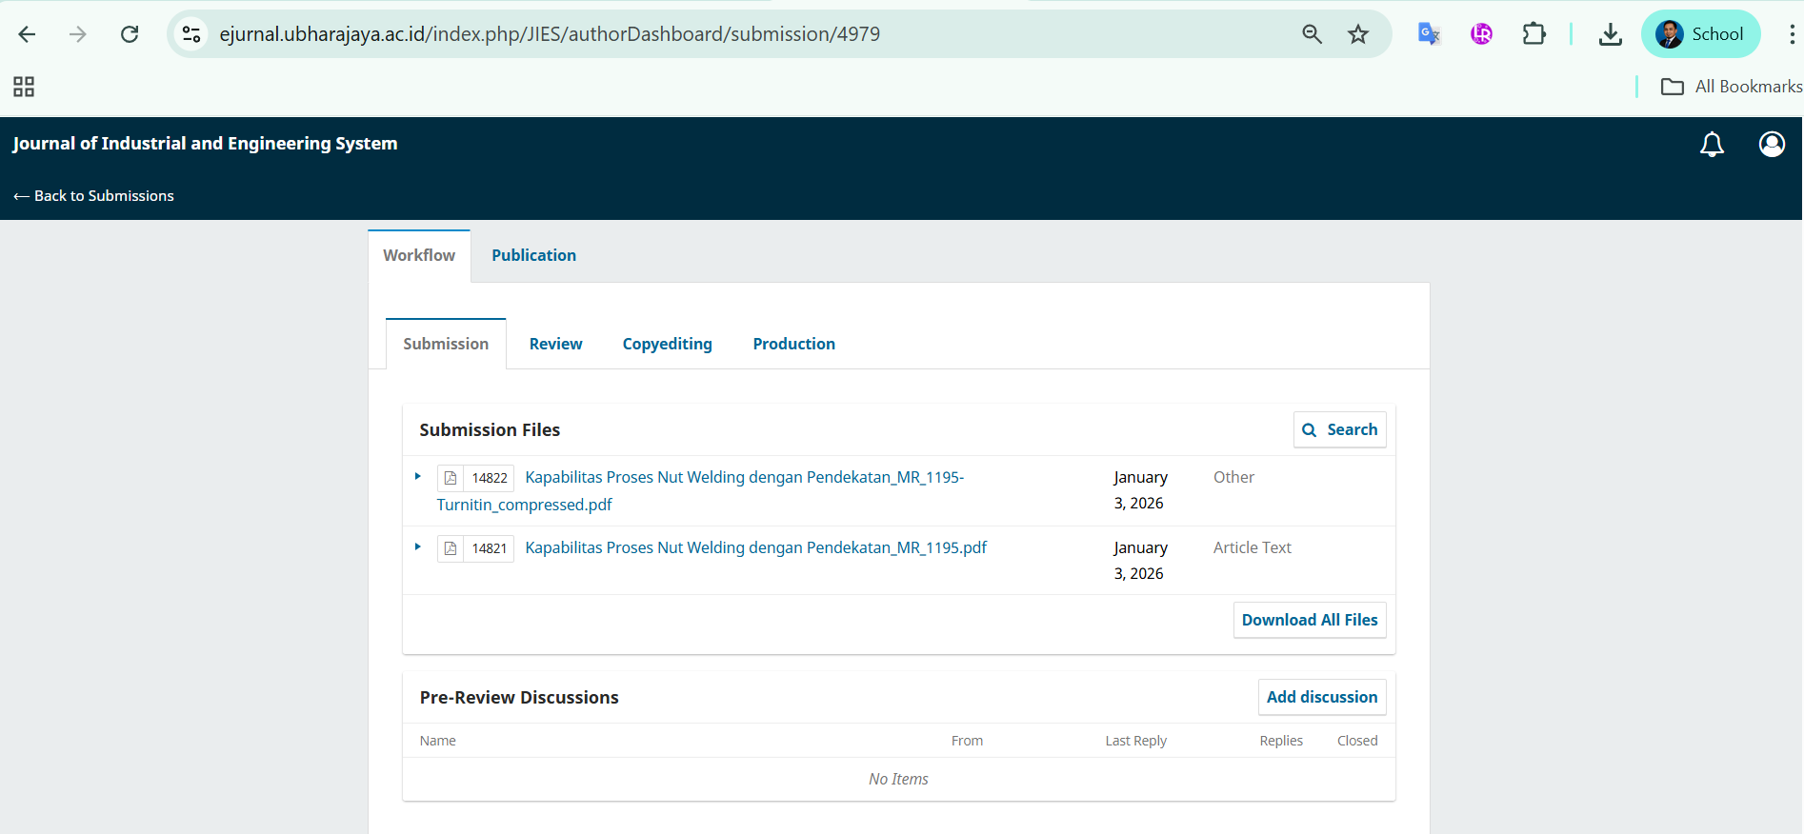Go to the Production stage tab
Screen dimensions: 1804x834
pyautogui.click(x=793, y=344)
